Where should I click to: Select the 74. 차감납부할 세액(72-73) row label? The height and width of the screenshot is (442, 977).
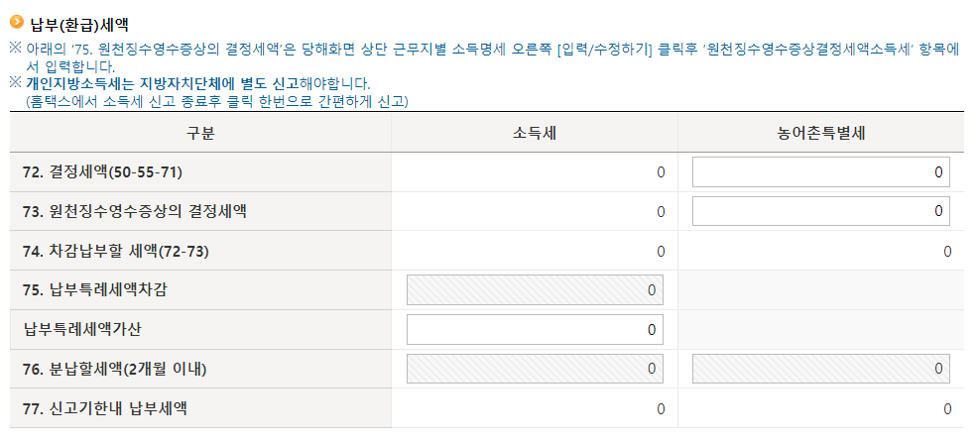(x=115, y=251)
